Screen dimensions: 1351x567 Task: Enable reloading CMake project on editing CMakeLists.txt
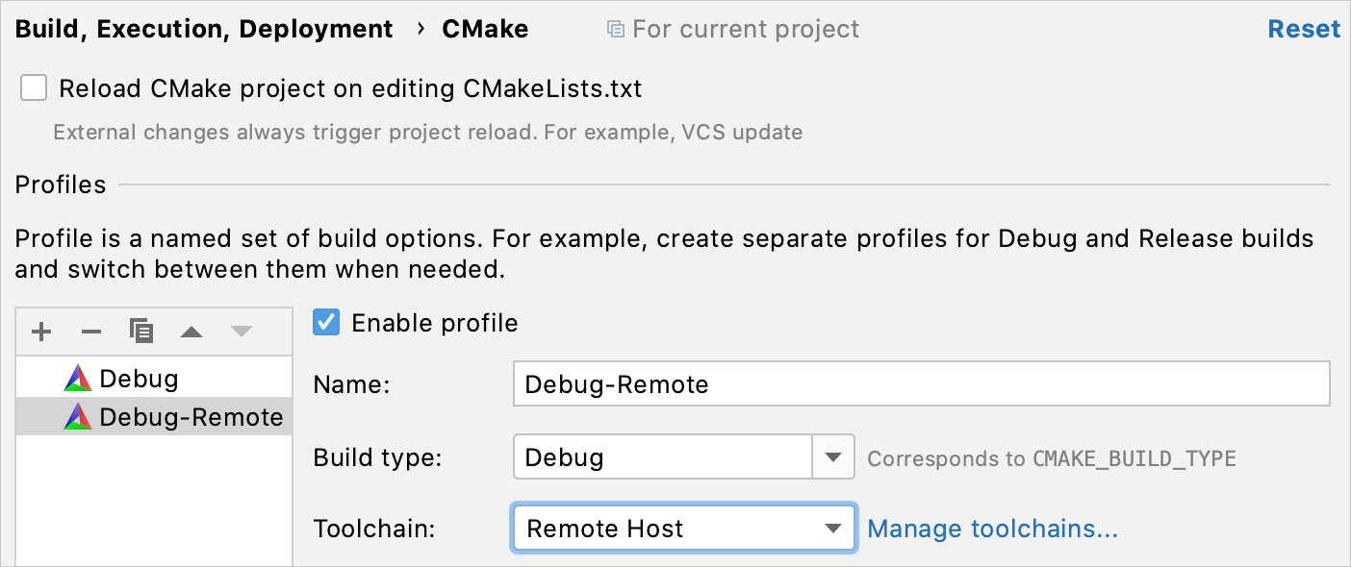point(34,87)
